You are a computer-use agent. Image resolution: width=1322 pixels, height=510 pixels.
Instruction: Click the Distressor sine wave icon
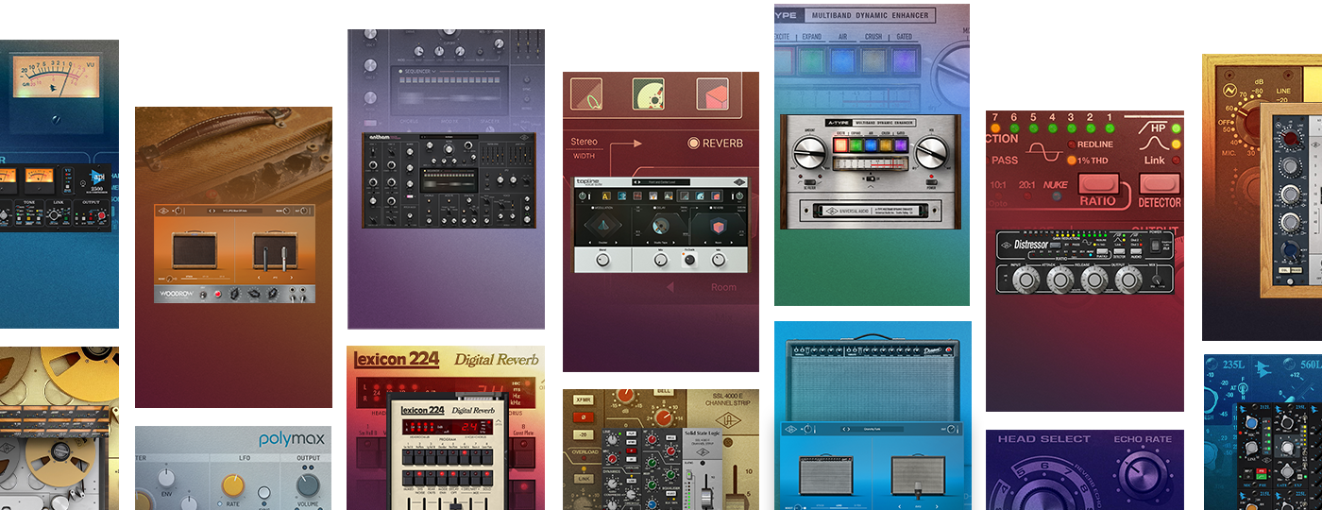1043,152
